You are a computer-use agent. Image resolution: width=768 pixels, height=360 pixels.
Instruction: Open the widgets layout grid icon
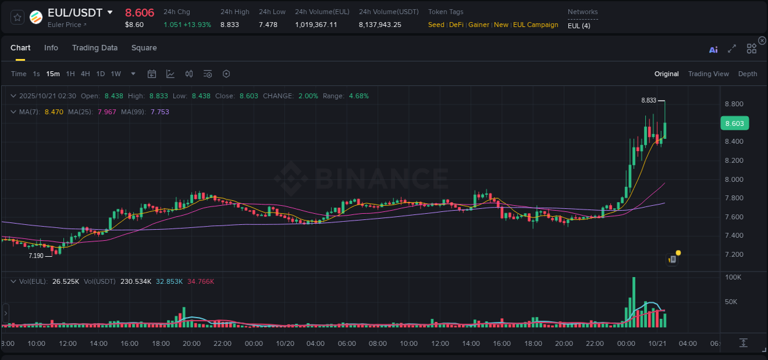[x=751, y=50]
